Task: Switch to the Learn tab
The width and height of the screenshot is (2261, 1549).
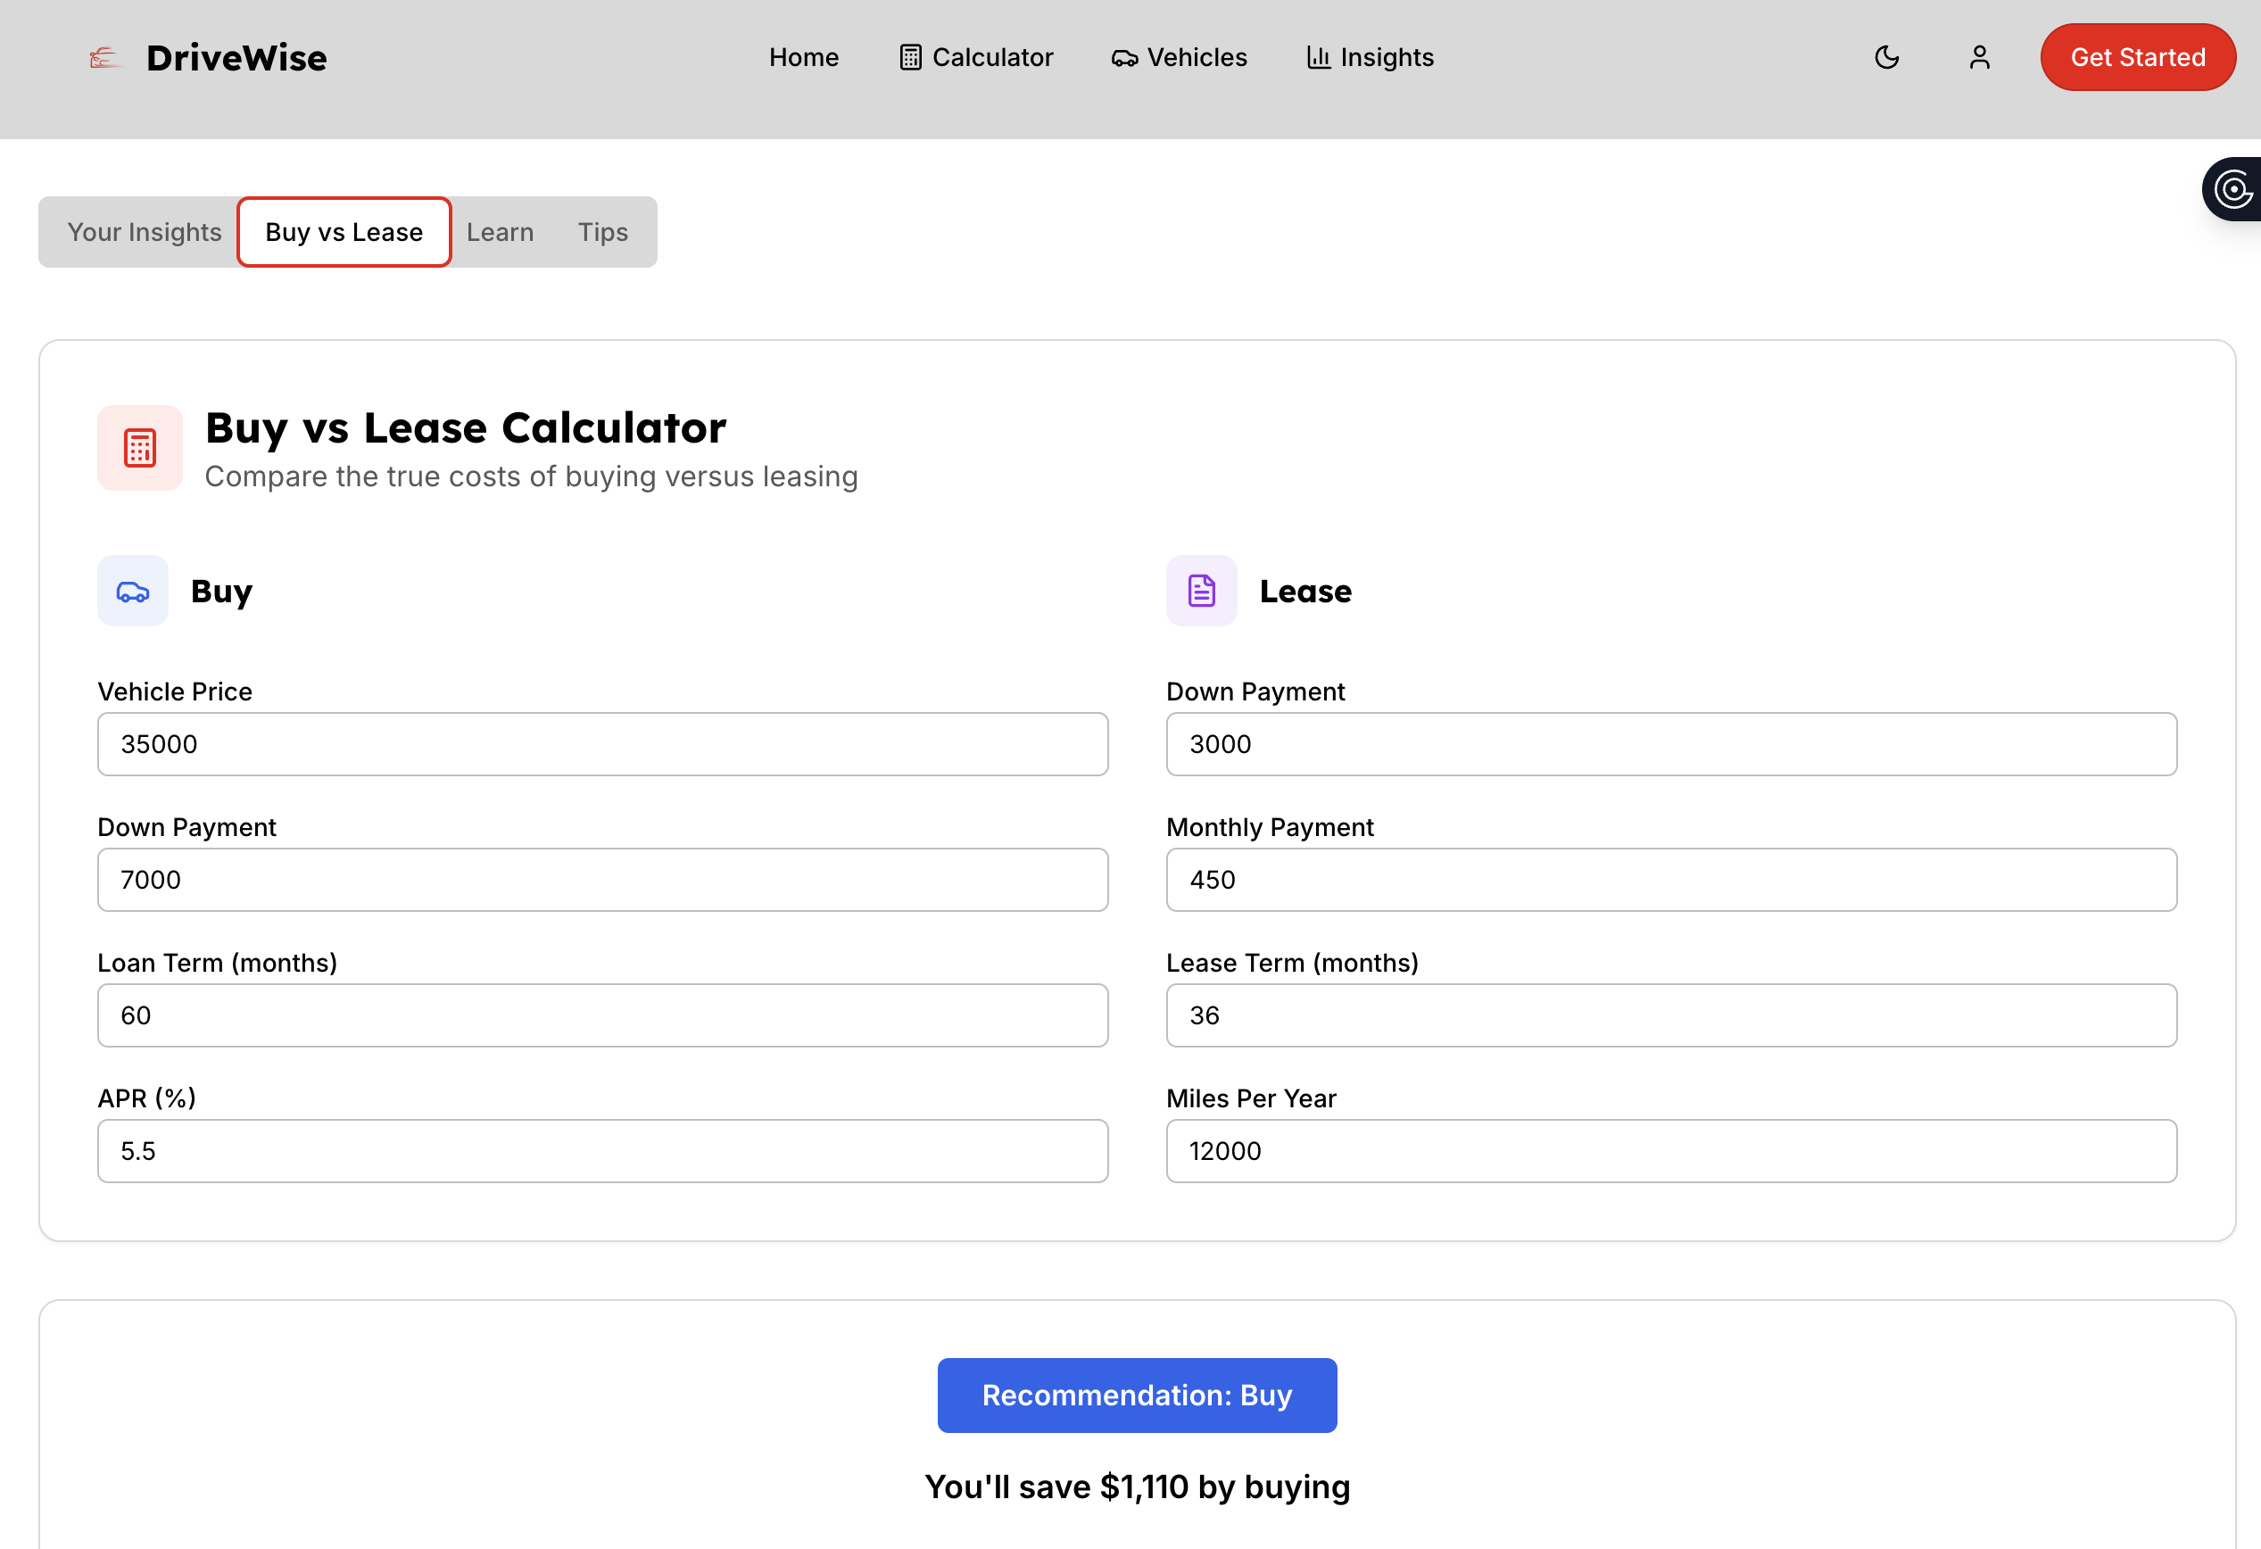Action: tap(500, 232)
